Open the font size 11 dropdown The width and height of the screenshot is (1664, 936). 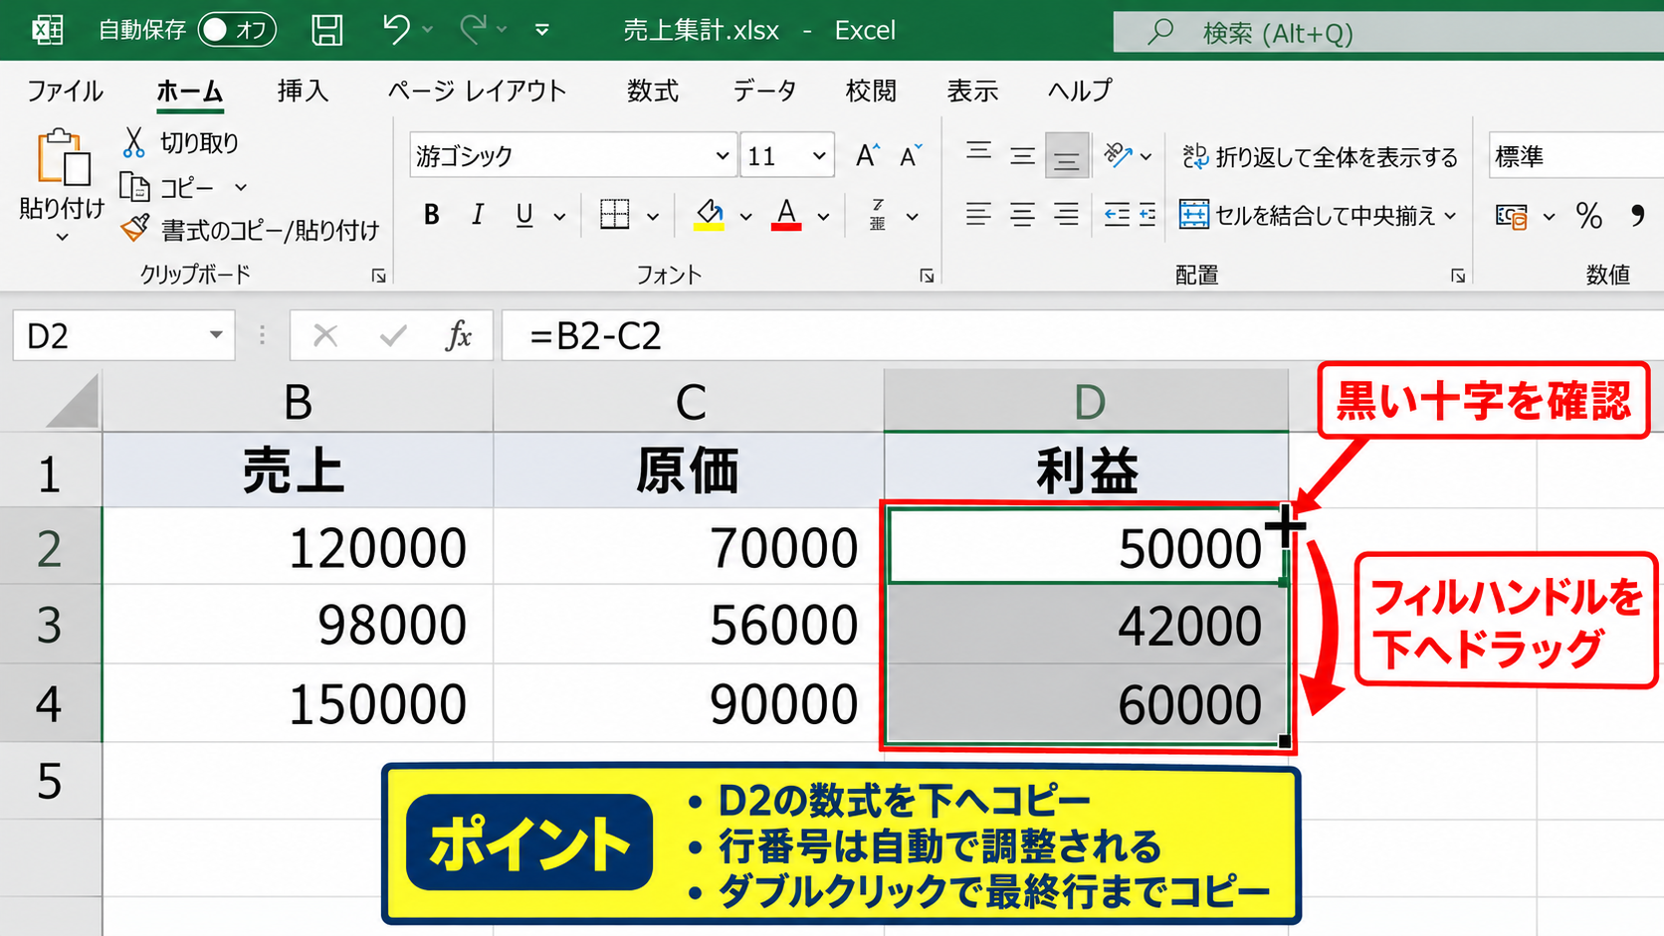pyautogui.click(x=818, y=156)
